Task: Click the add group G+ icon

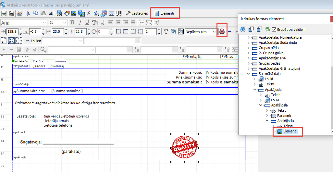Action: point(43,50)
